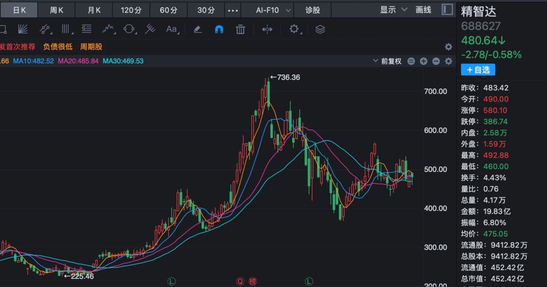Switch to 60分 period tab
This screenshot has height=287, width=547.
tap(169, 10)
